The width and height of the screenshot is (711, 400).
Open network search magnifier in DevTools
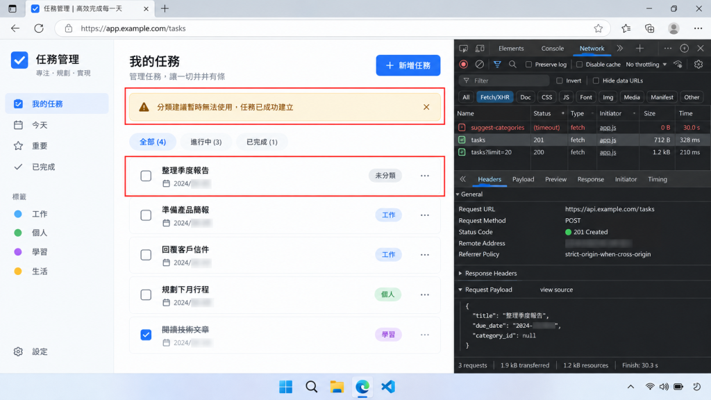pyautogui.click(x=512, y=65)
